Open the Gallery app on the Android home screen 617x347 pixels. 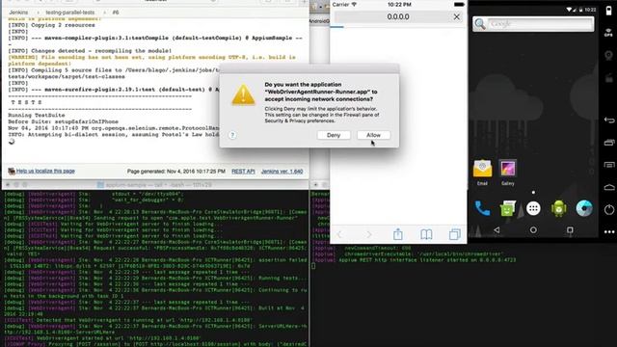point(508,173)
